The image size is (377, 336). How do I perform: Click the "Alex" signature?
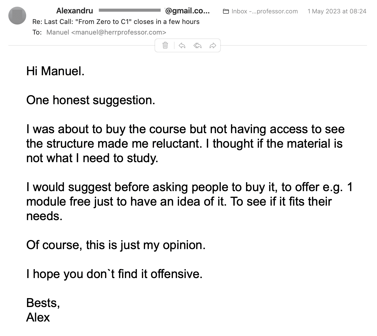[x=38, y=317]
